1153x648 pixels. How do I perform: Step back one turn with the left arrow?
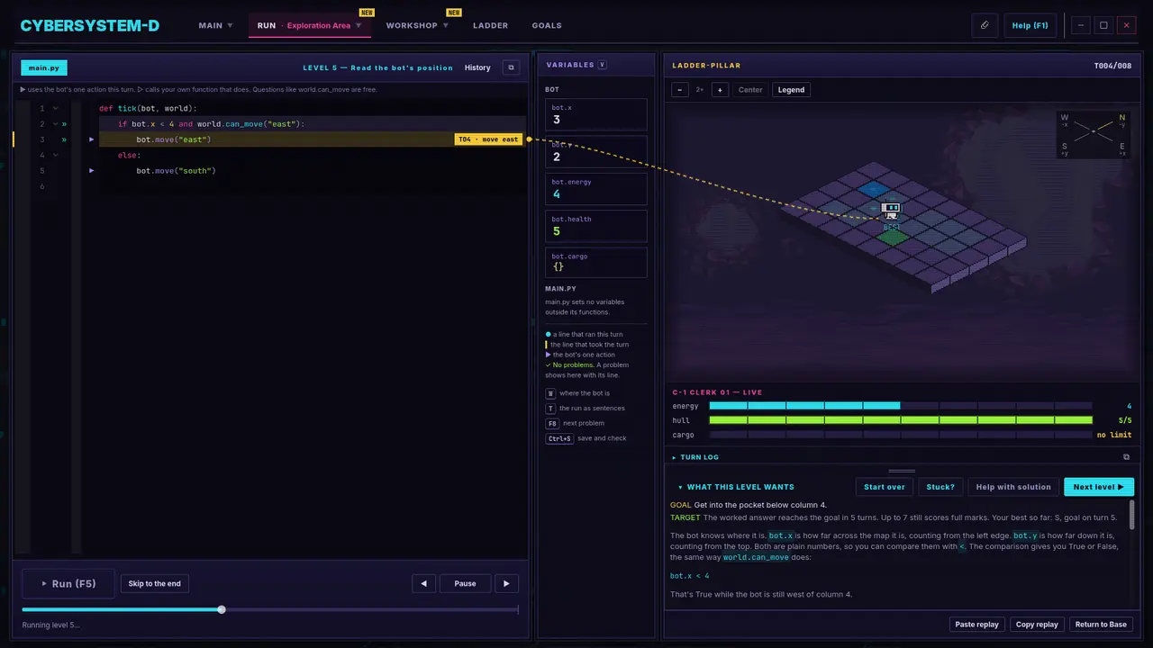click(x=423, y=583)
